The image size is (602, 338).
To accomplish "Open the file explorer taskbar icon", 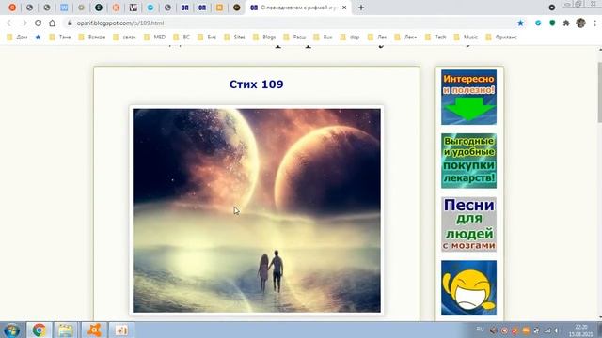I will 66,330.
